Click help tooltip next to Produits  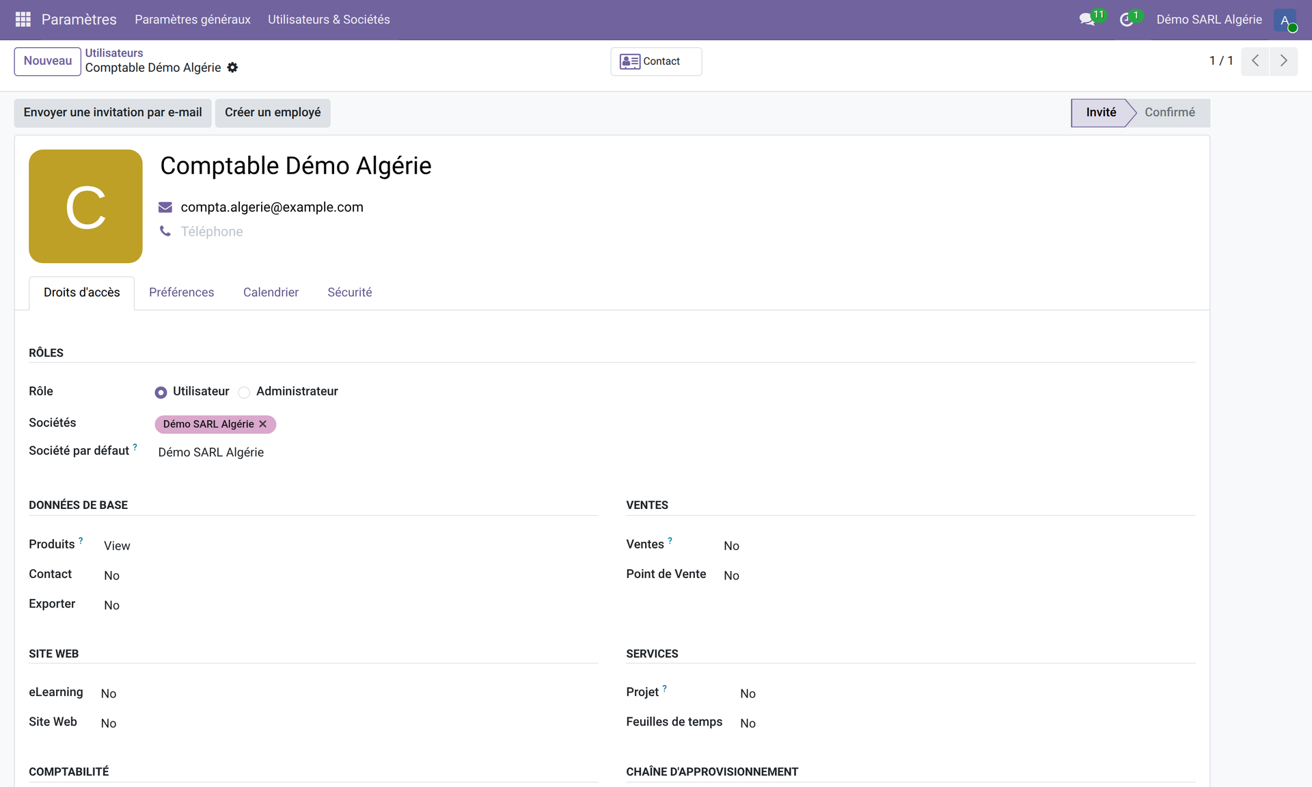coord(81,540)
